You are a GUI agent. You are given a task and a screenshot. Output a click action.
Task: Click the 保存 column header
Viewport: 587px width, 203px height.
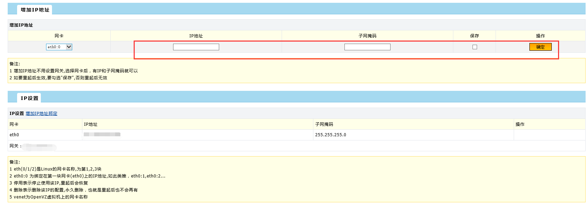click(x=474, y=36)
